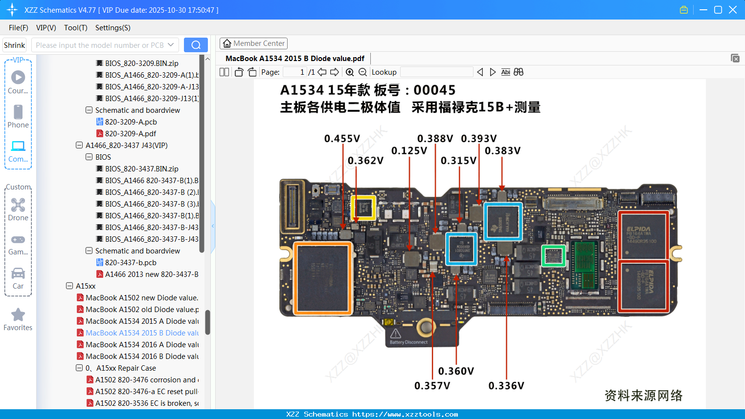This screenshot has height=419, width=745.
Task: Open A1502 820-3476-a EC reset case
Action: 142,392
